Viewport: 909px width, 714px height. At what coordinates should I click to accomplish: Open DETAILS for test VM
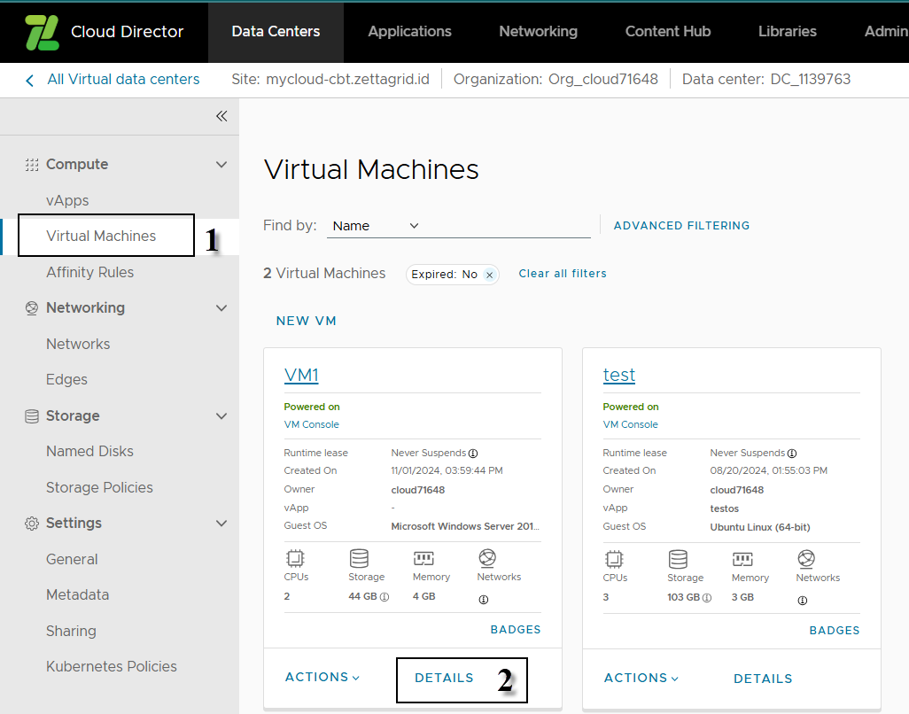[x=763, y=679]
